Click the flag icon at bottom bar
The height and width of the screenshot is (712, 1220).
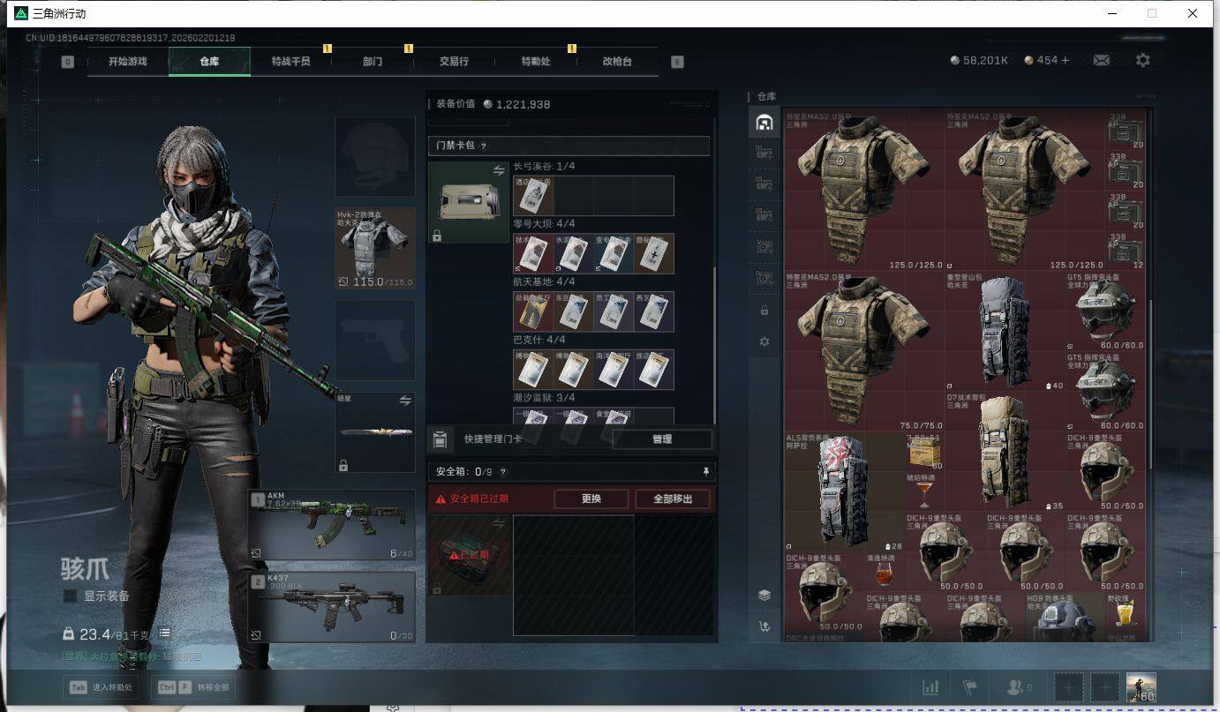(971, 687)
